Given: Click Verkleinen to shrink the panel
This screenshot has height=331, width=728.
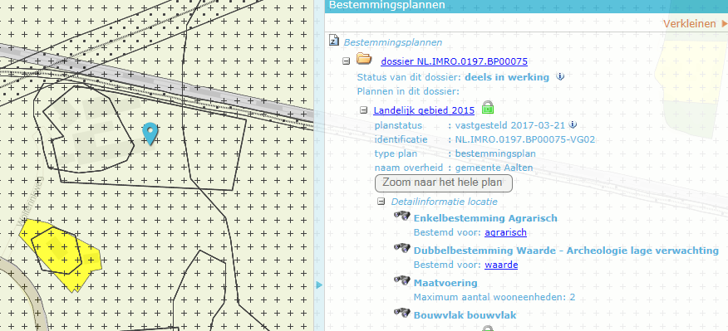Looking at the screenshot, I should [695, 23].
